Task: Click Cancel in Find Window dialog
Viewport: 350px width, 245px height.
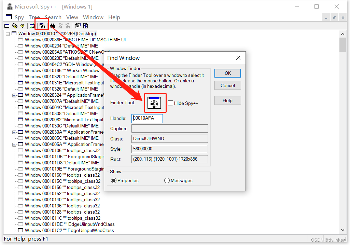Action: (228, 85)
